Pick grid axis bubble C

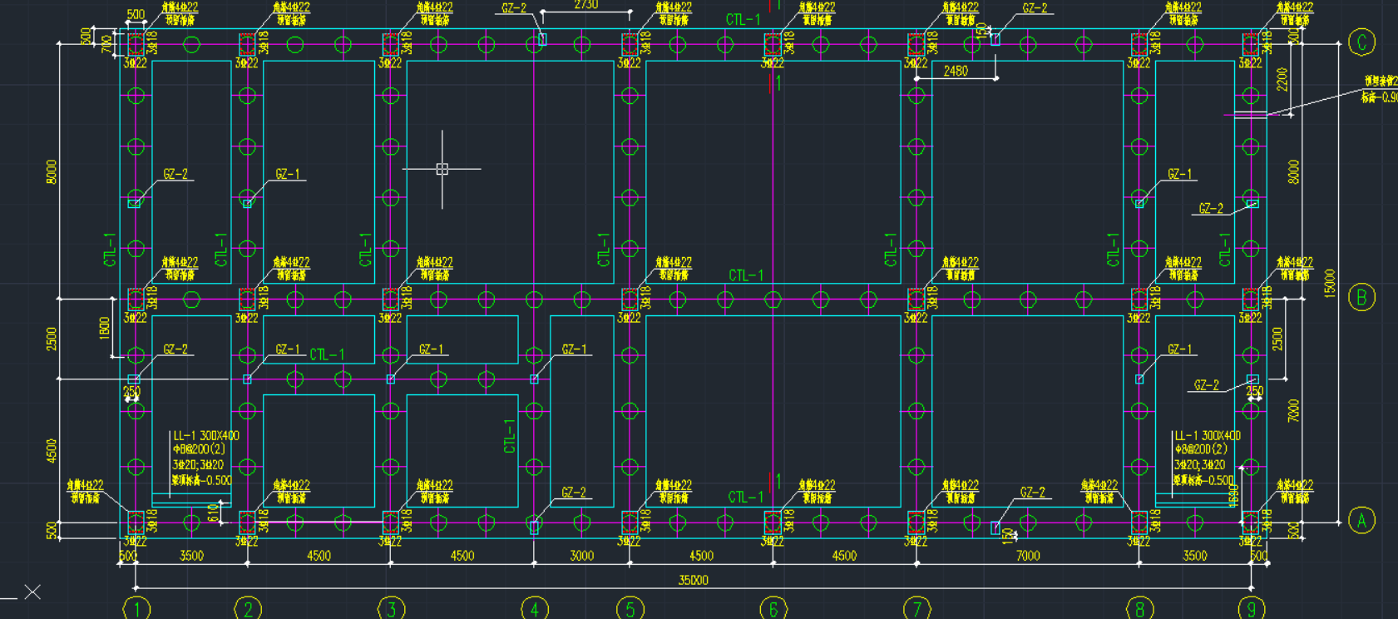coord(1361,42)
